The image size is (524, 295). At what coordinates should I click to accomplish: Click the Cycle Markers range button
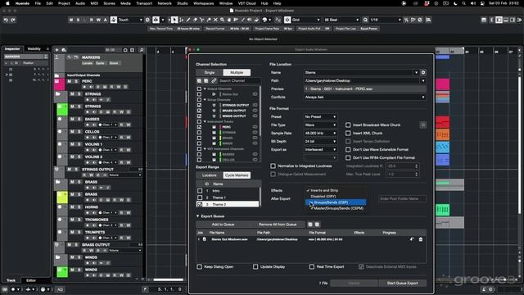pos(237,175)
